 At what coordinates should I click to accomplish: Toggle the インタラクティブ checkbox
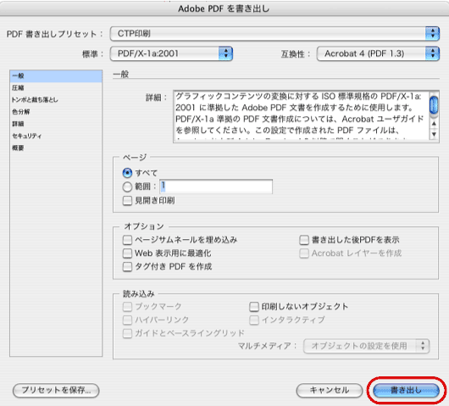tap(254, 320)
